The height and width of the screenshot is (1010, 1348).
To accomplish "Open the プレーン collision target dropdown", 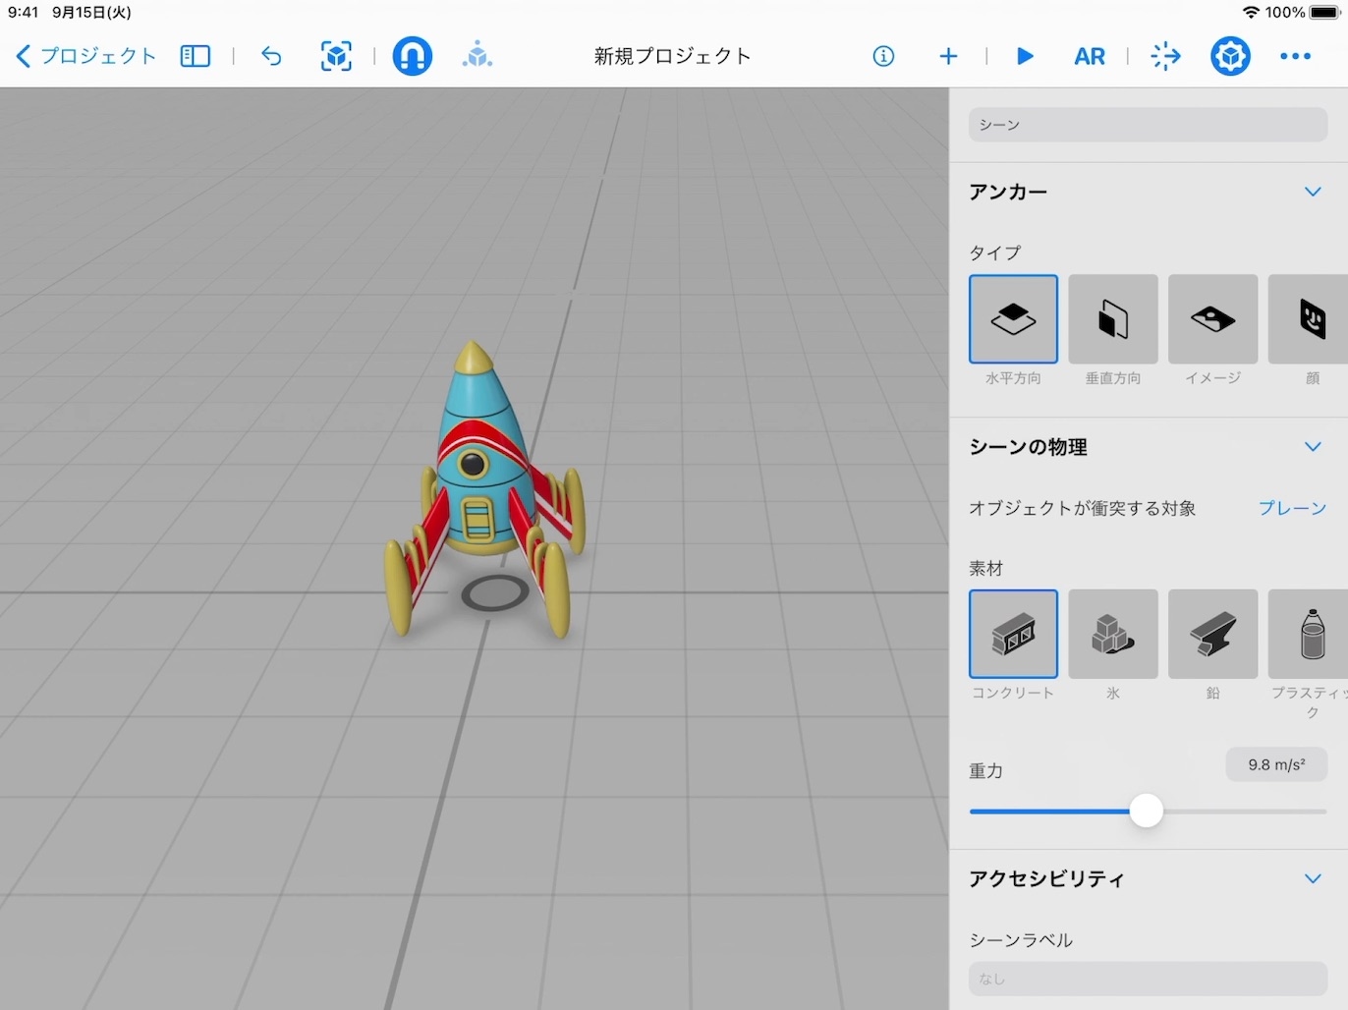I will [x=1292, y=508].
